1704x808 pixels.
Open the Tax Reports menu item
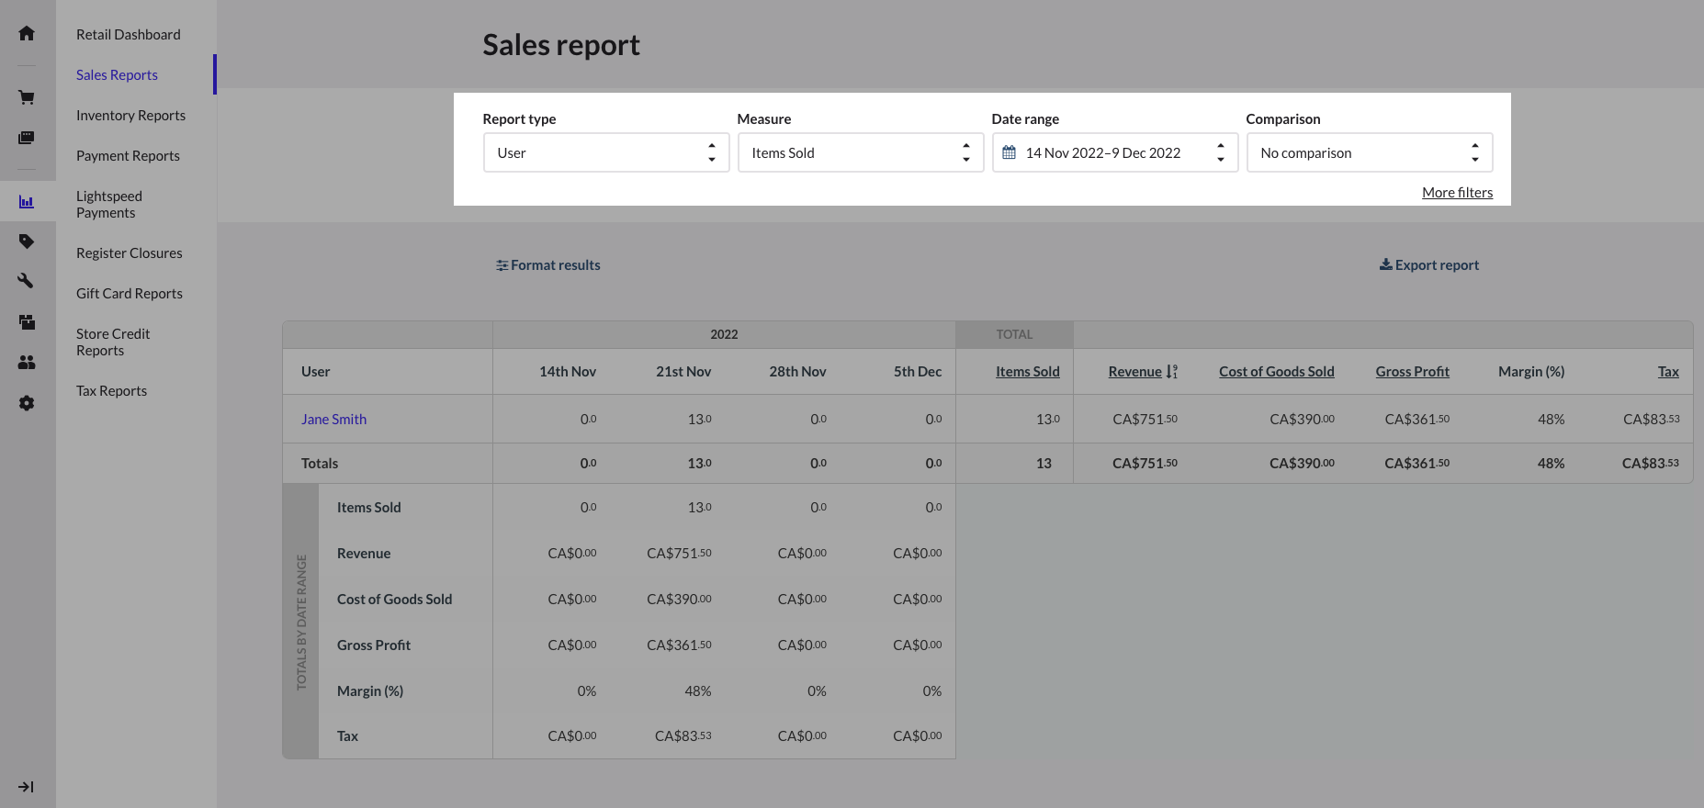[111, 391]
